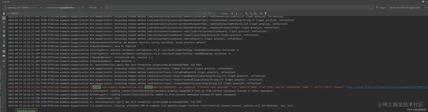This screenshot has width=428, height=112.
Task: Click the 'Initialized EGL, version 1.4' log line
Action: 80,57
